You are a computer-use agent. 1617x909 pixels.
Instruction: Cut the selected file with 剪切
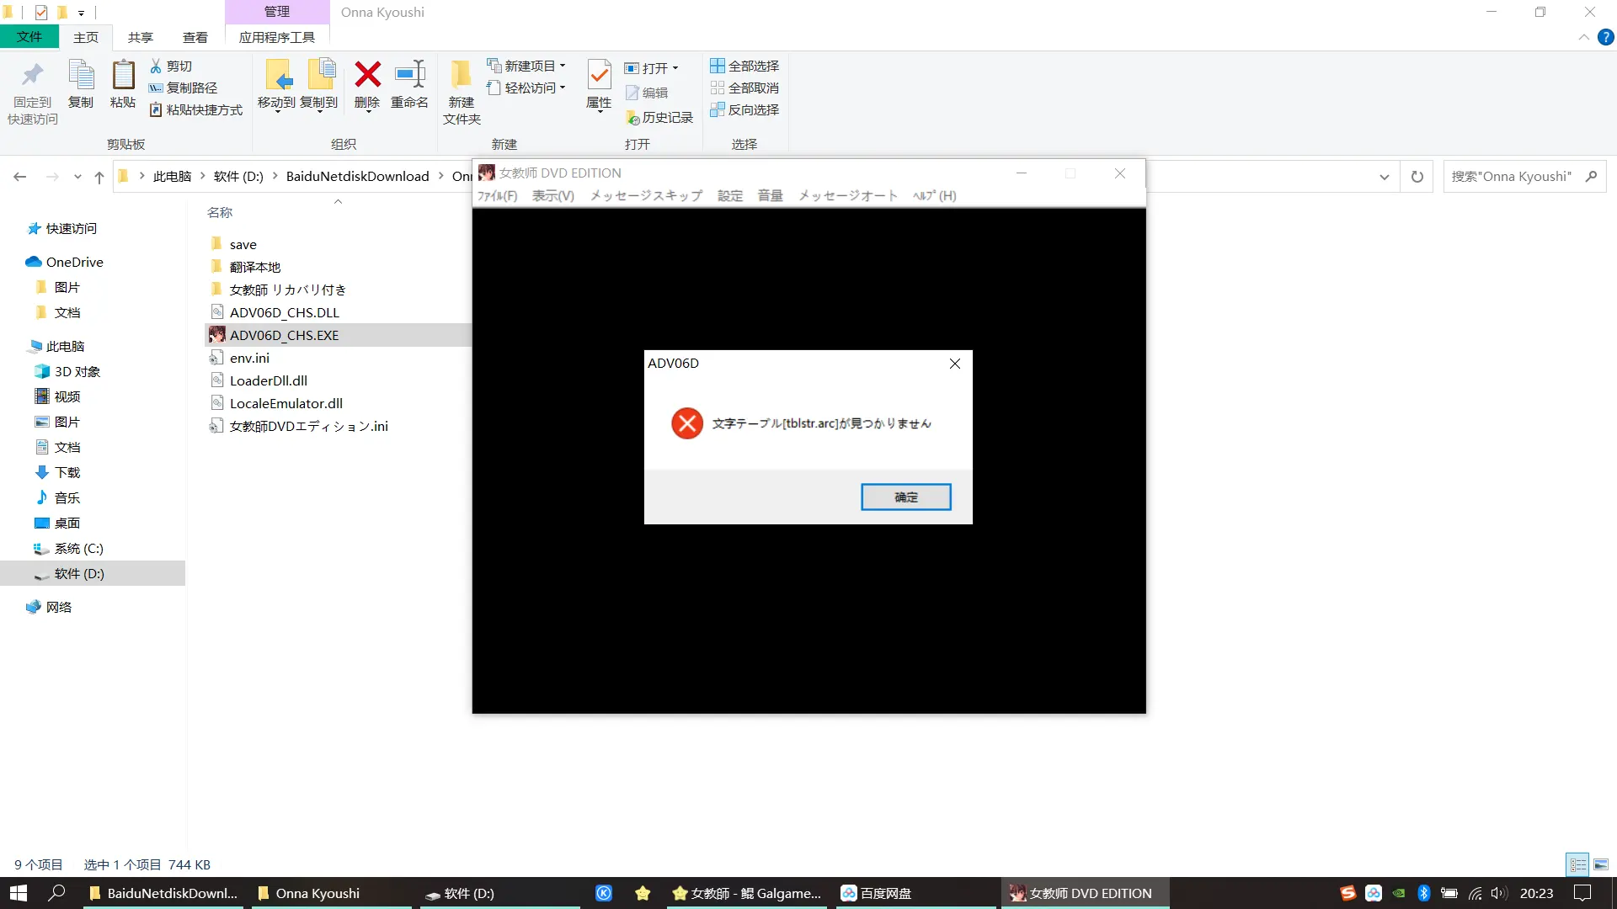pyautogui.click(x=171, y=66)
